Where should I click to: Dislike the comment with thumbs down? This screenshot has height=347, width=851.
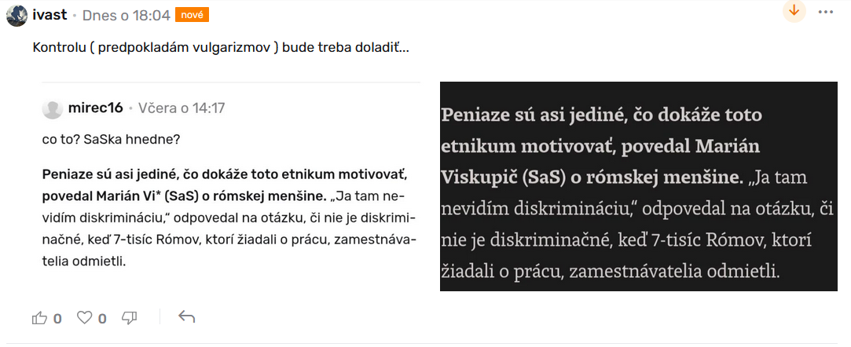(x=130, y=318)
